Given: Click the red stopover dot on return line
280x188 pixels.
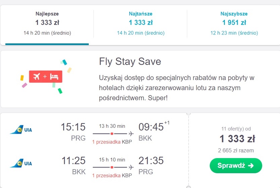Looking at the screenshot, I should (112, 167).
